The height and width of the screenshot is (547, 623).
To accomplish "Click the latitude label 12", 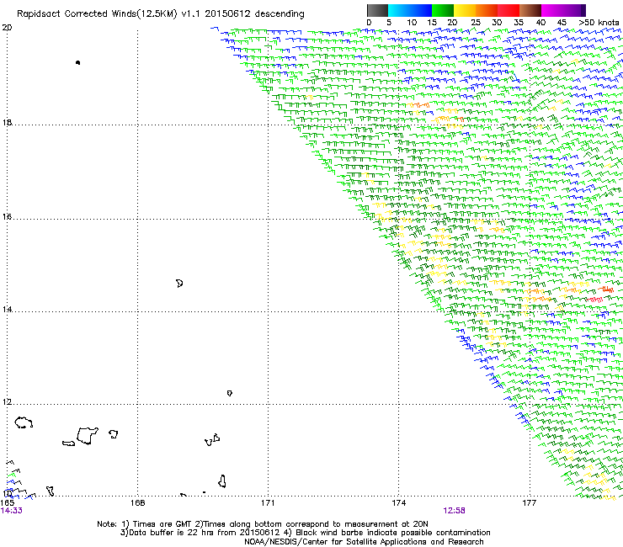I will pos(7,402).
